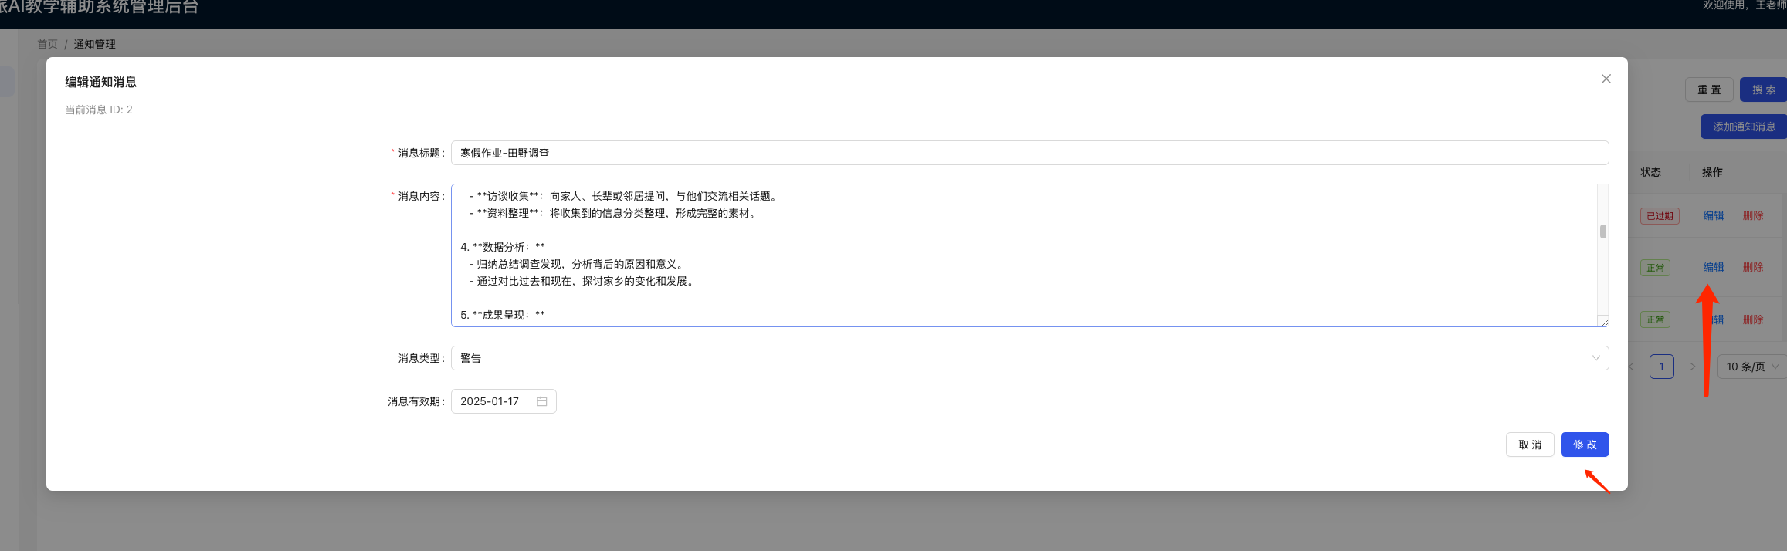Click the calendar icon in date field
The image size is (1787, 551).
pos(542,401)
